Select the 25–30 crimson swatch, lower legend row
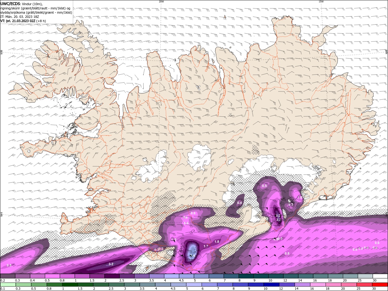 364,285
